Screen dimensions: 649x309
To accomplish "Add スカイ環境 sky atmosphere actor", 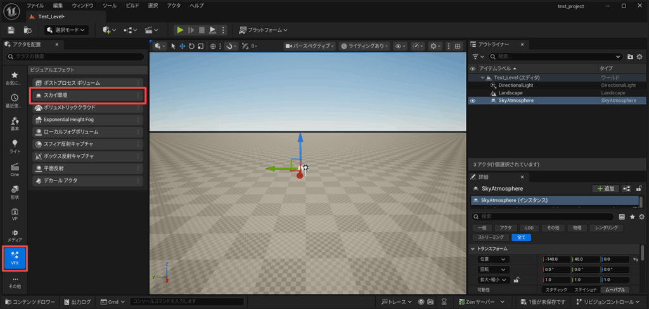I will [89, 95].
